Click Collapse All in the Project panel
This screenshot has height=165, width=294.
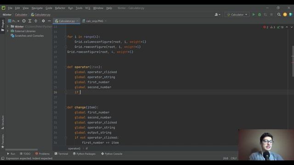[36, 21]
